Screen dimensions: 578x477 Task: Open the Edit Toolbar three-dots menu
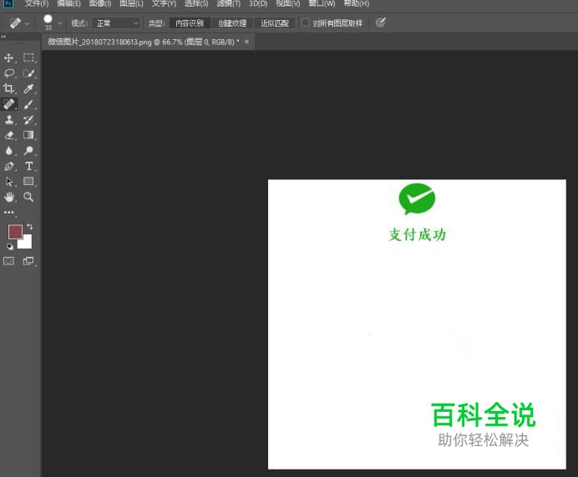tap(9, 213)
